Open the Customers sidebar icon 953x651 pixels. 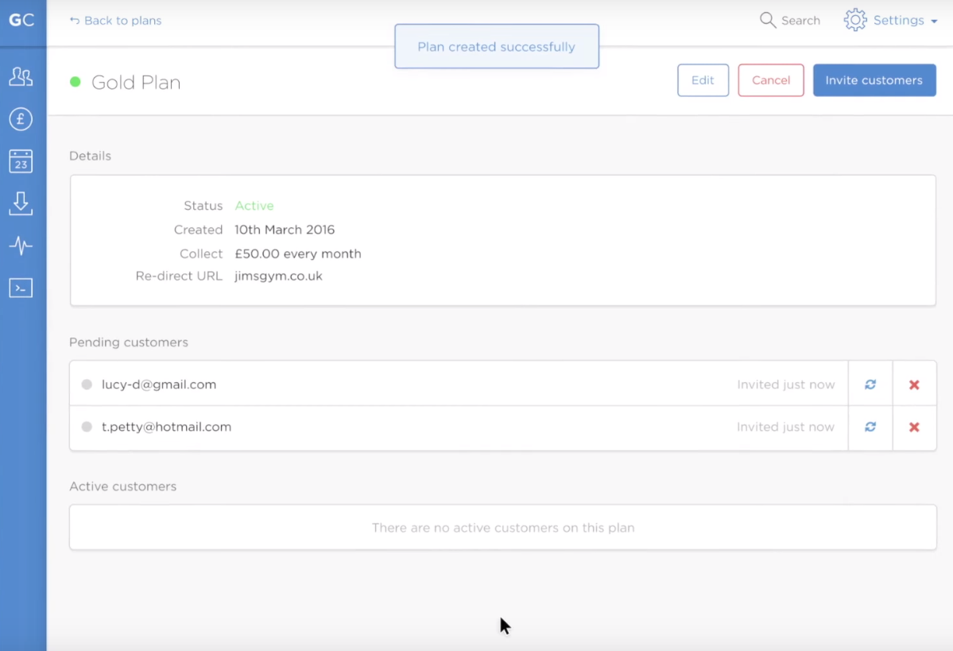21,76
